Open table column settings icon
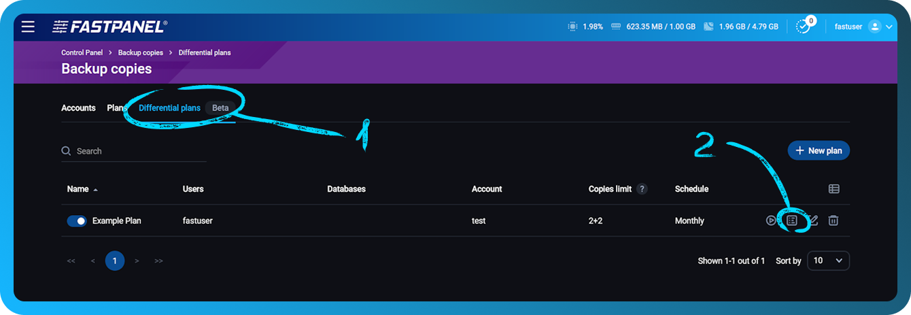 (x=833, y=189)
